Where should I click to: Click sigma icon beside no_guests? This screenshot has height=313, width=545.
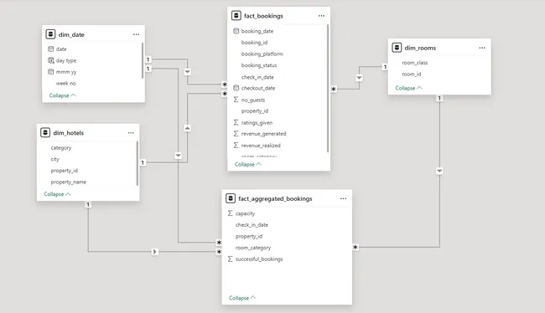[236, 100]
